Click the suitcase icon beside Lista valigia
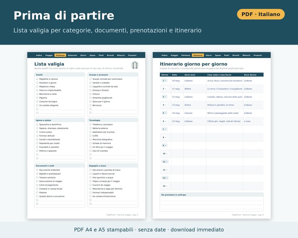The image size is (298, 238). click(x=135, y=65)
